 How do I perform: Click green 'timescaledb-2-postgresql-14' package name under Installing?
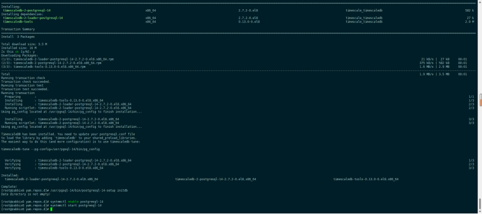(x=27, y=10)
